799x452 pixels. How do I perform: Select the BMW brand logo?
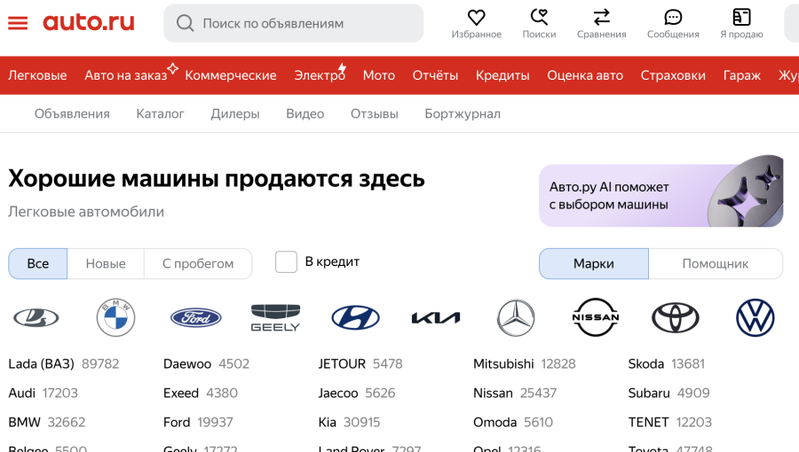tap(115, 317)
